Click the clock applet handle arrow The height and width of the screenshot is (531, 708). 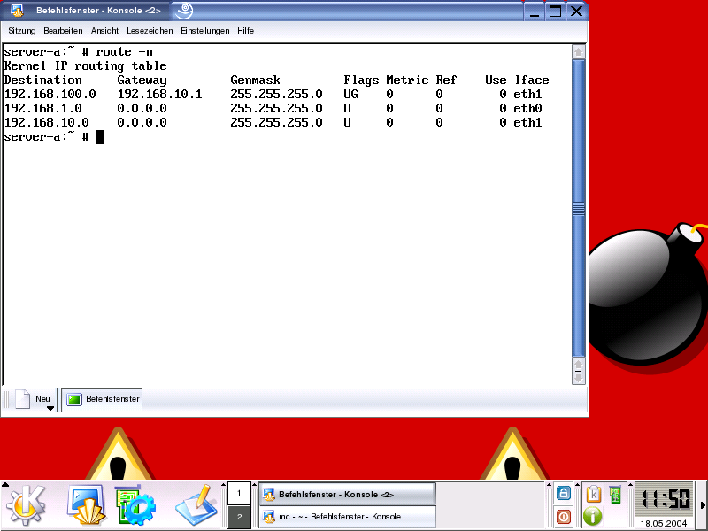(631, 485)
